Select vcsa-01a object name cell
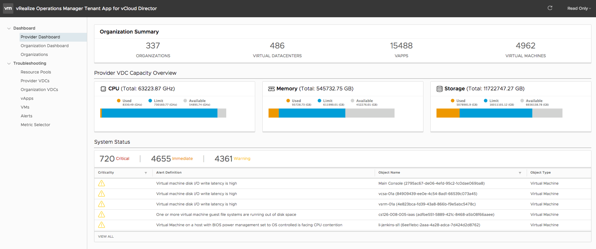 [x=428, y=194]
